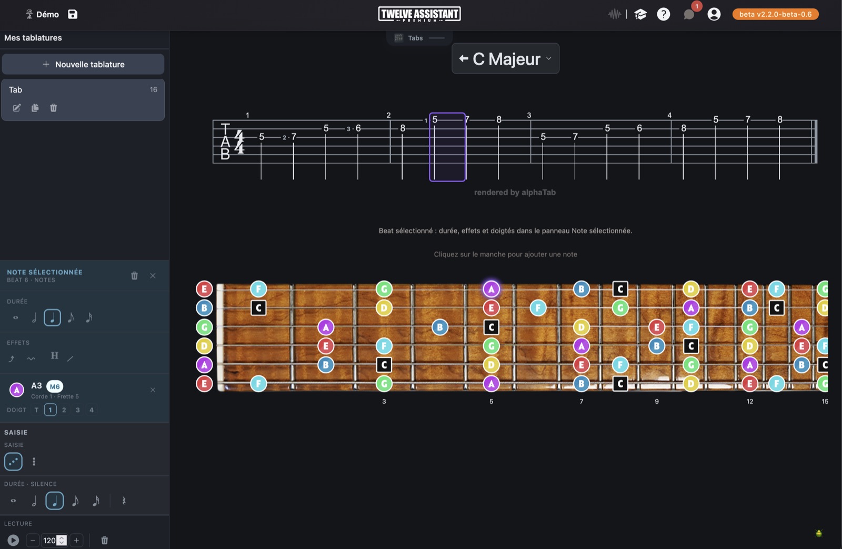Click Nouvelle tablature button
842x549 pixels.
pos(83,64)
